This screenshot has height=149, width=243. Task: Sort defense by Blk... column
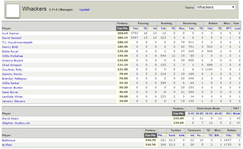click(x=218, y=135)
